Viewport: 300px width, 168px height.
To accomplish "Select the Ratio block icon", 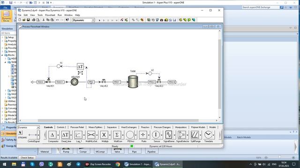I will 143,135.
